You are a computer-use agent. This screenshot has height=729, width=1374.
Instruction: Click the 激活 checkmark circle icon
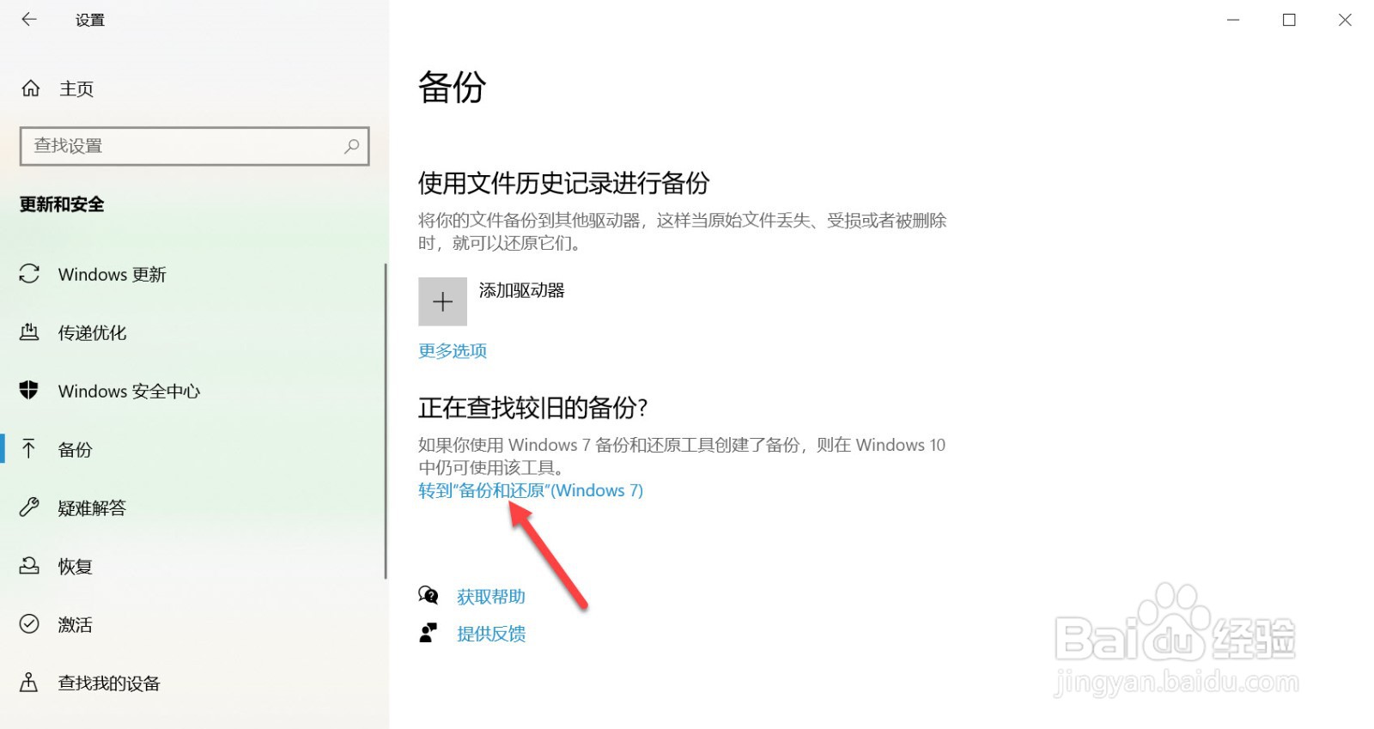(29, 624)
